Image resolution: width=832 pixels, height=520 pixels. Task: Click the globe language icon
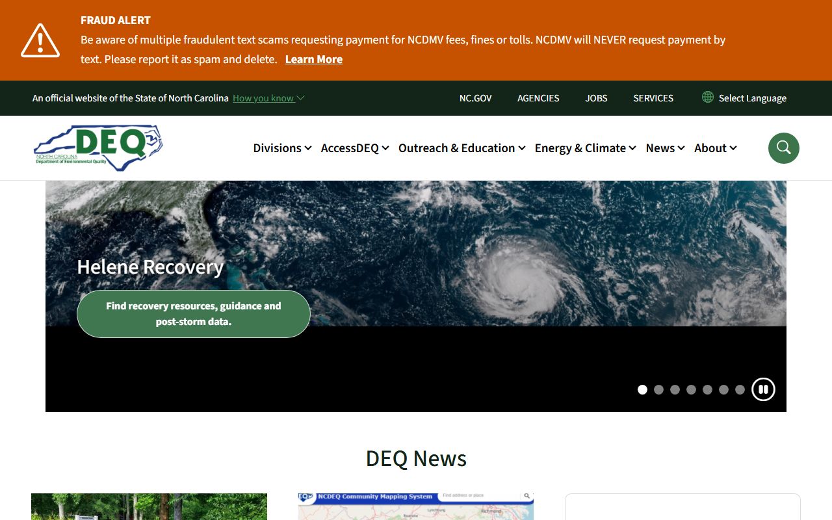point(708,97)
